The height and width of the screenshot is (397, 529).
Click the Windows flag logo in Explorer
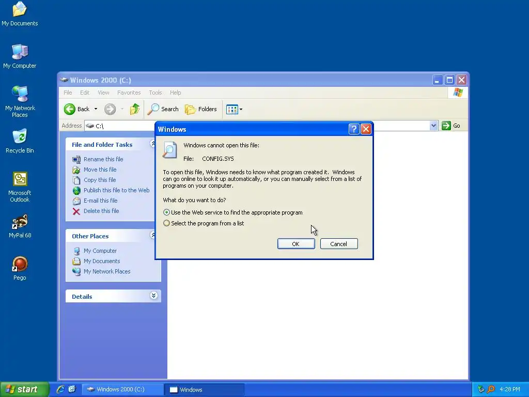tap(458, 93)
